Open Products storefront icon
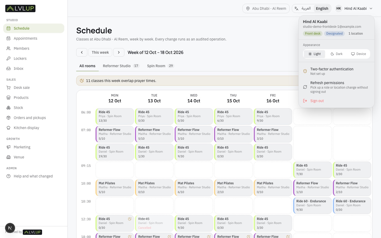This screenshot has height=238, width=381. click(8, 98)
